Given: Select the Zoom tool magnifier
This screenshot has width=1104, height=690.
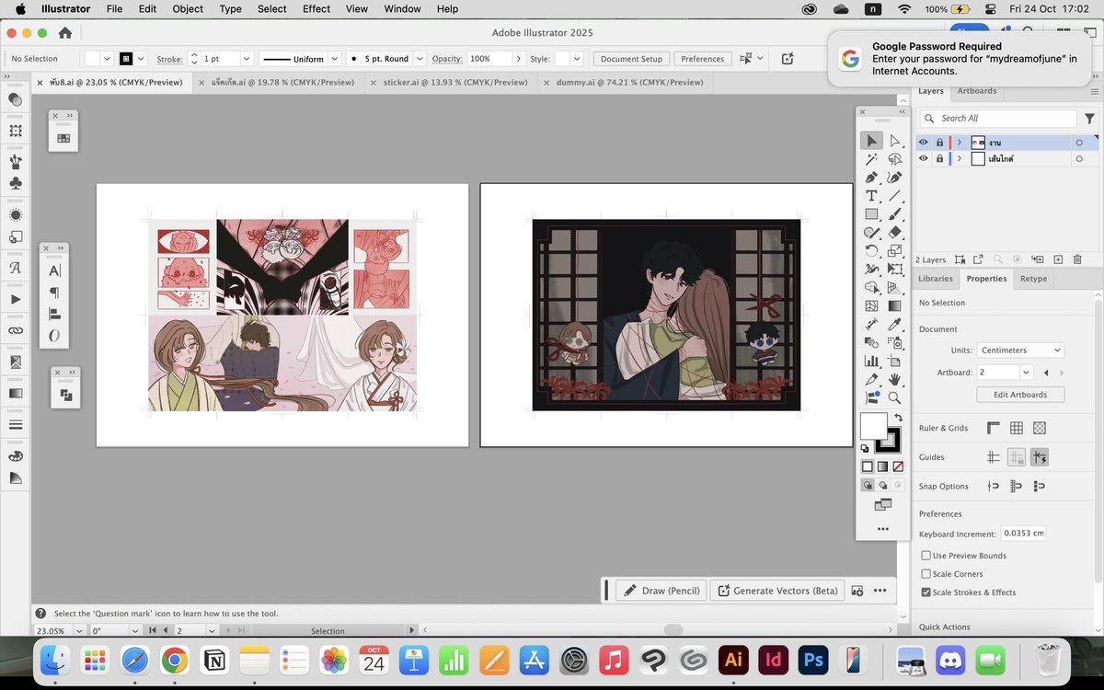Looking at the screenshot, I should (894, 398).
